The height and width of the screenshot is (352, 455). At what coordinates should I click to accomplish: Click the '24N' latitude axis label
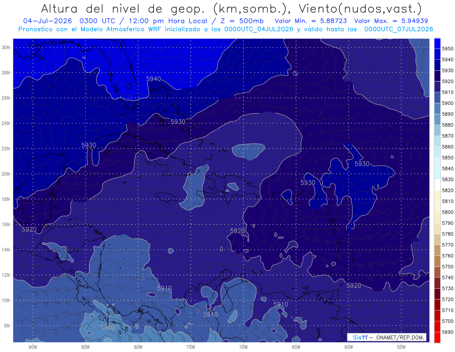click(x=6, y=123)
